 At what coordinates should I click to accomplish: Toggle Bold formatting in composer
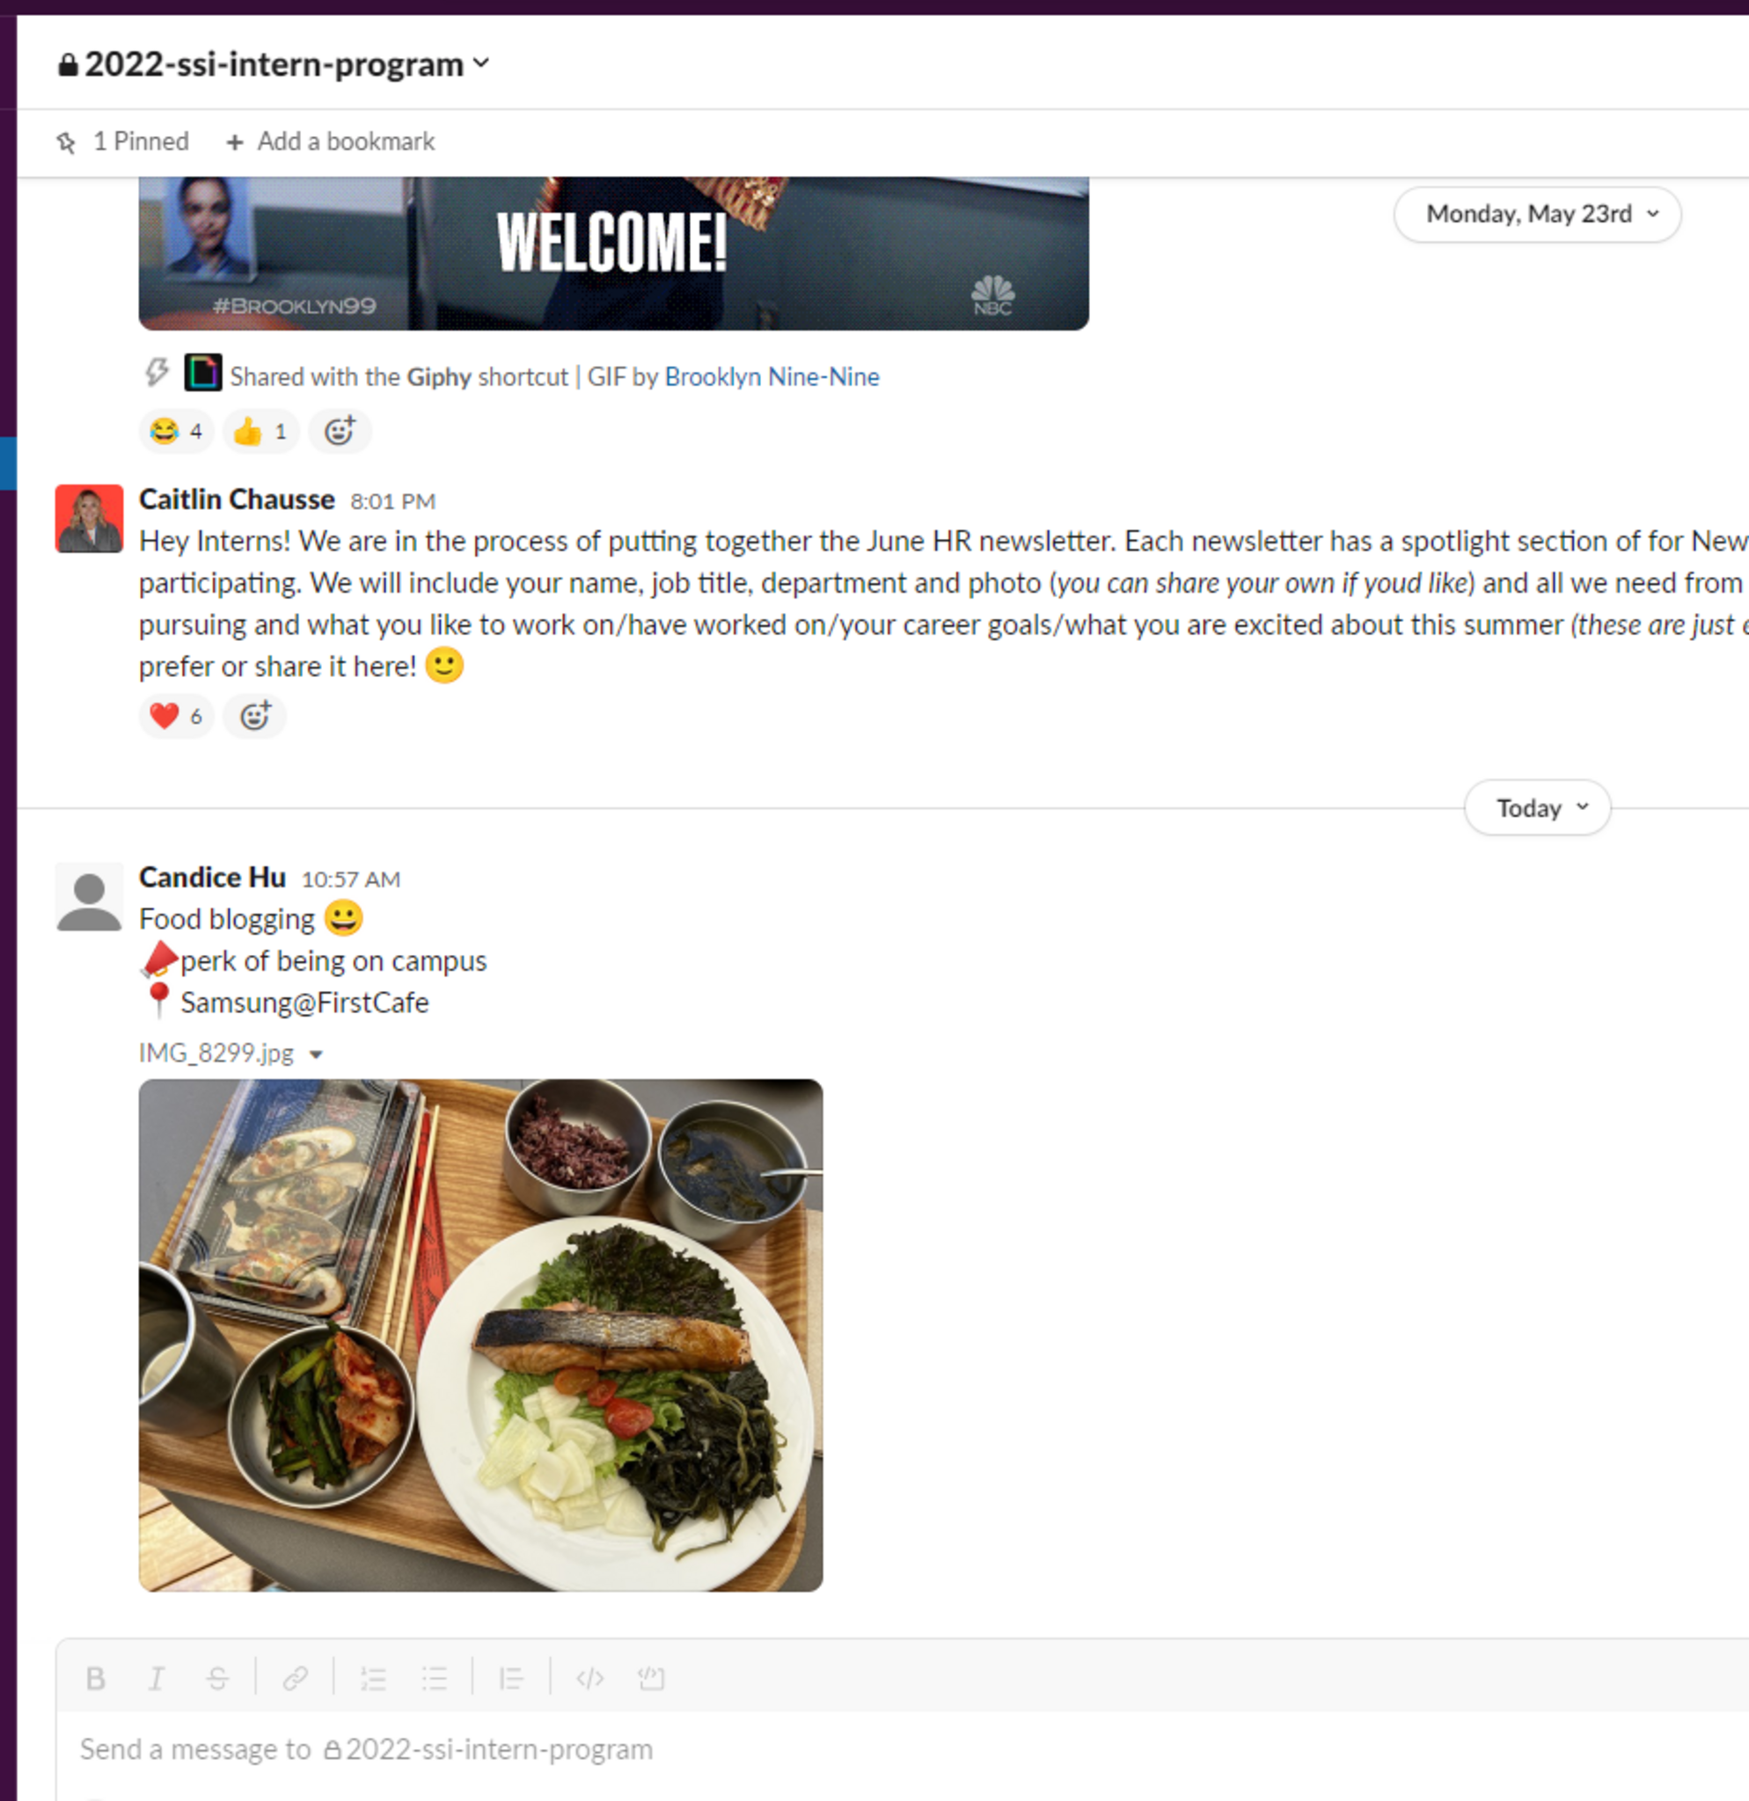pyautogui.click(x=96, y=1679)
